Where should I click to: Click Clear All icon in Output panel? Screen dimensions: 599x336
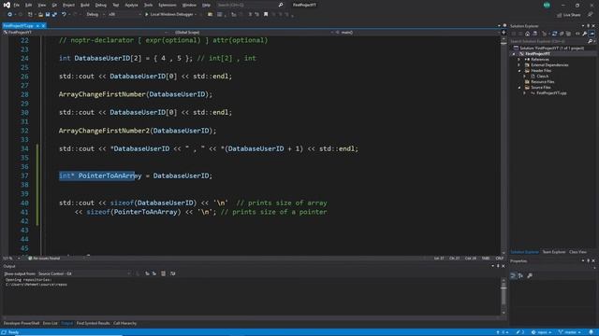point(163,273)
